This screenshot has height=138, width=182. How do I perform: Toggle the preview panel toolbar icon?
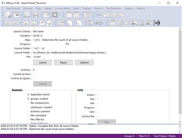pyautogui.click(x=17, y=15)
